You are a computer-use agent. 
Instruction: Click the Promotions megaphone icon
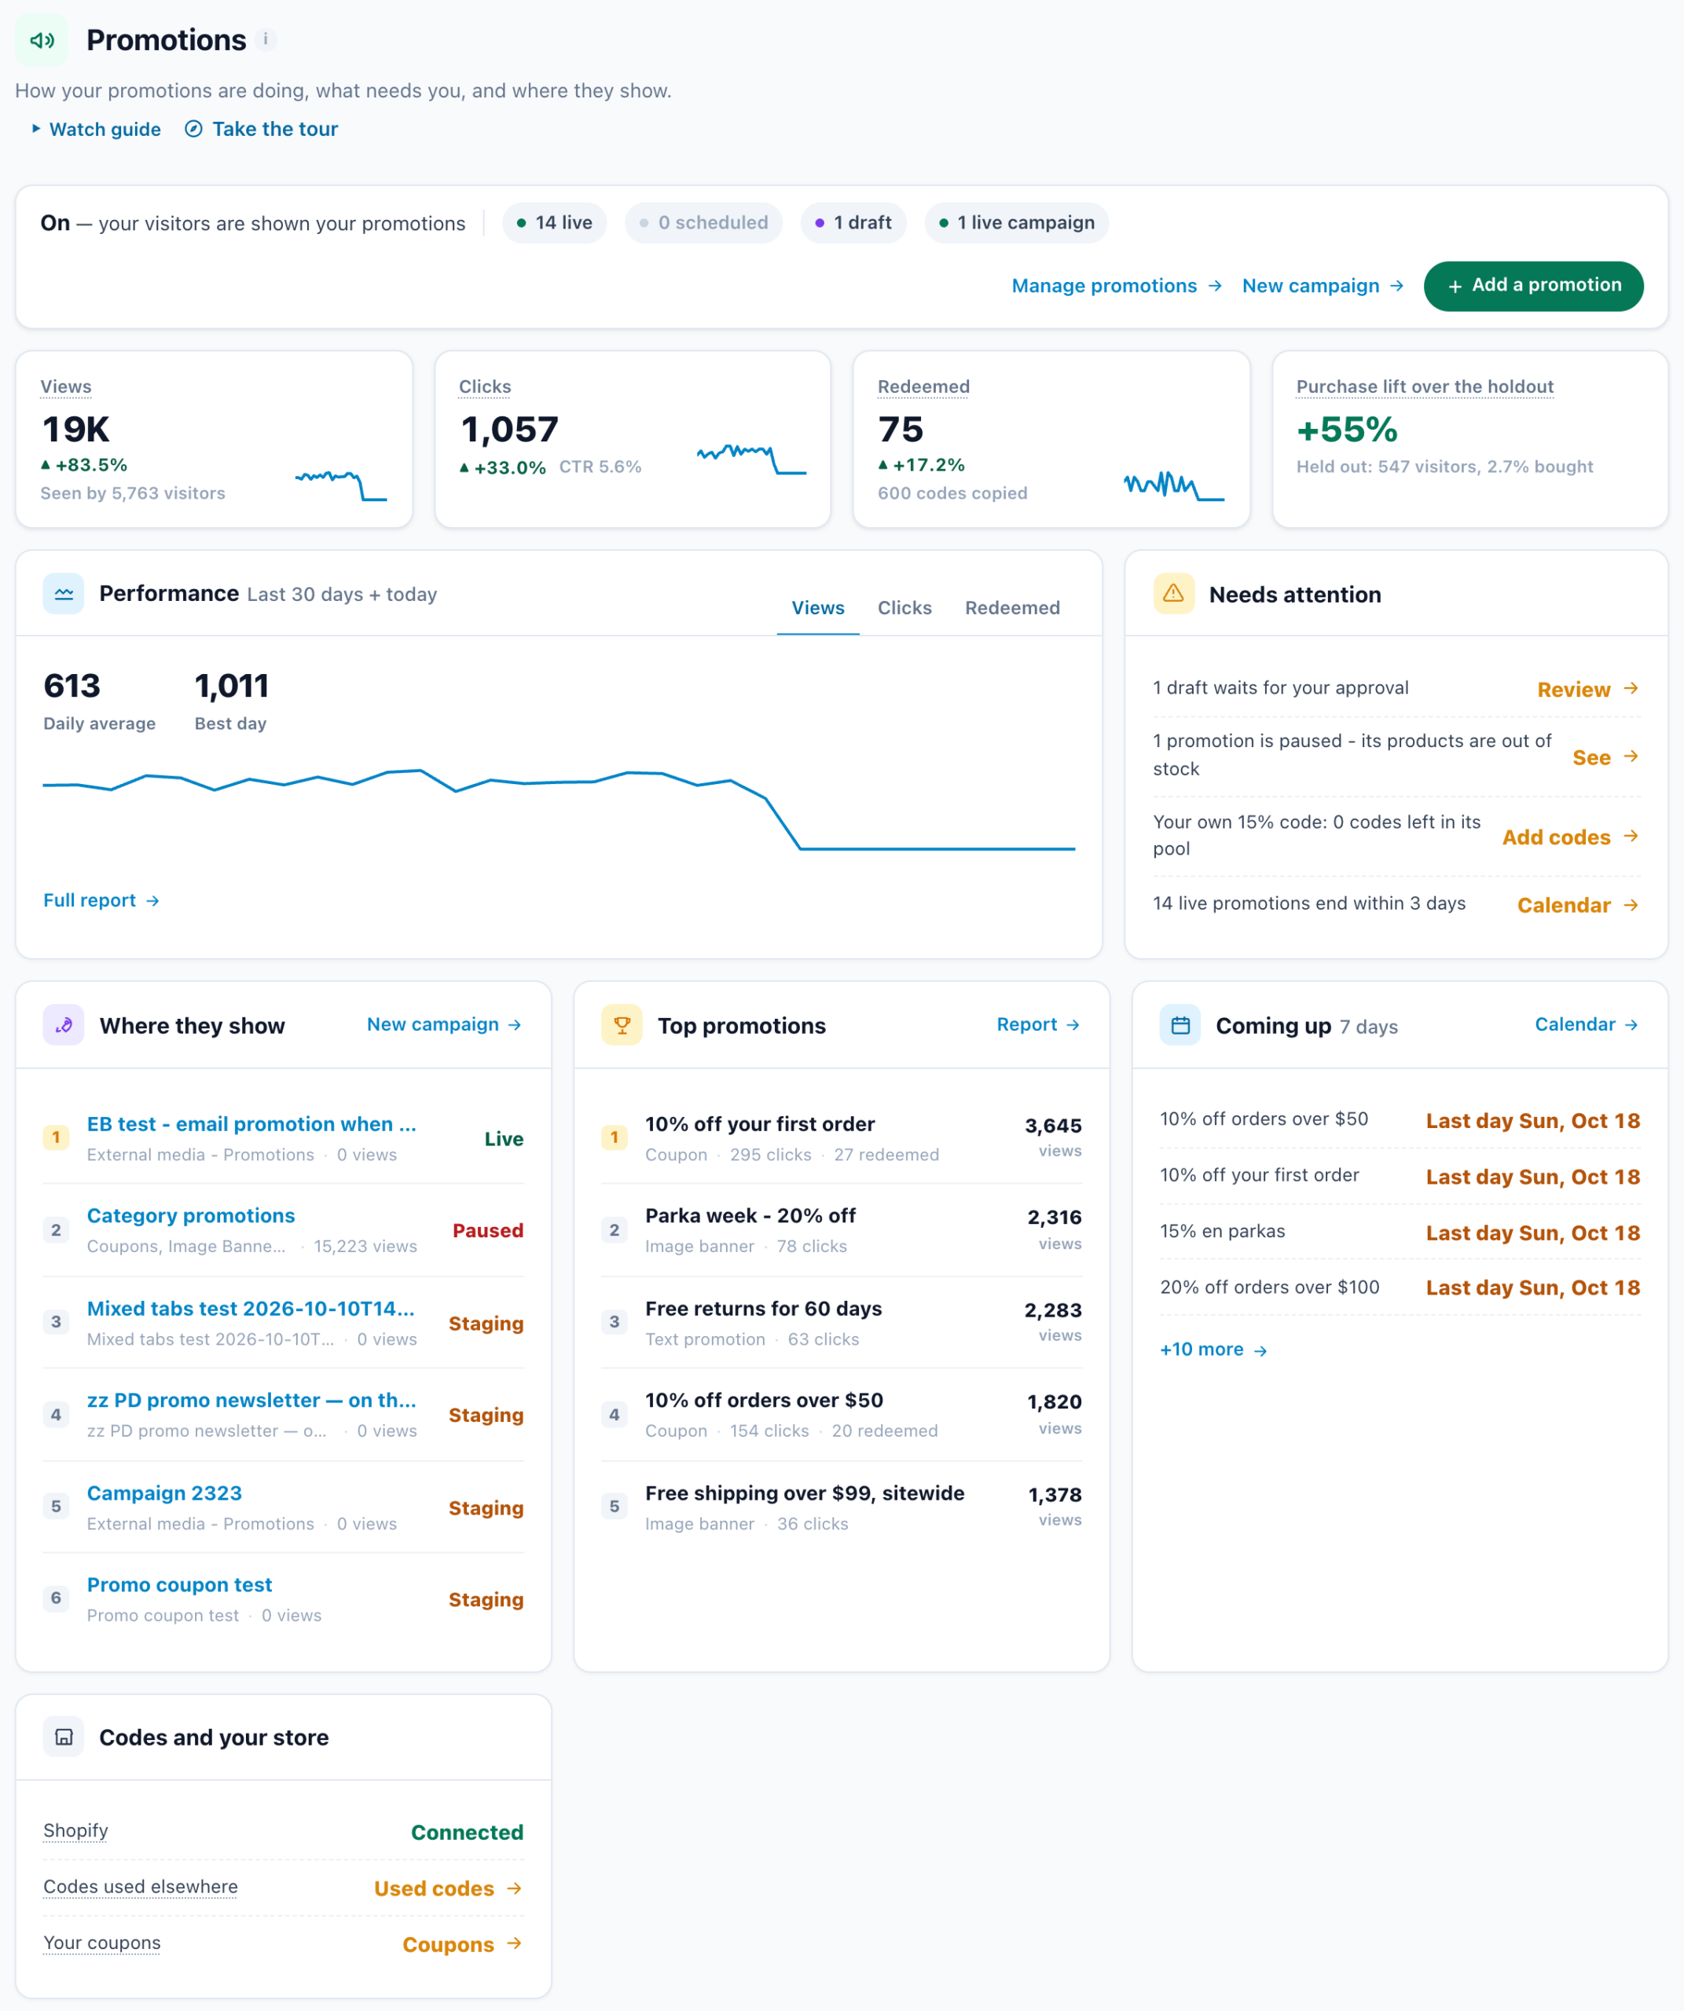[41, 40]
